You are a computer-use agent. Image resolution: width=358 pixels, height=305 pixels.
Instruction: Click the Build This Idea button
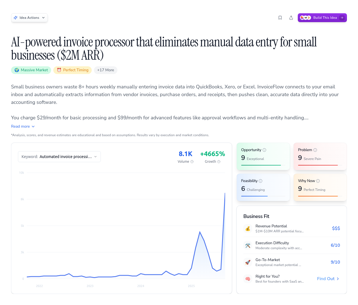[322, 17]
